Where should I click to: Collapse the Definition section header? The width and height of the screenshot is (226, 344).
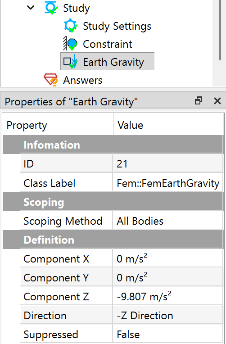113,240
